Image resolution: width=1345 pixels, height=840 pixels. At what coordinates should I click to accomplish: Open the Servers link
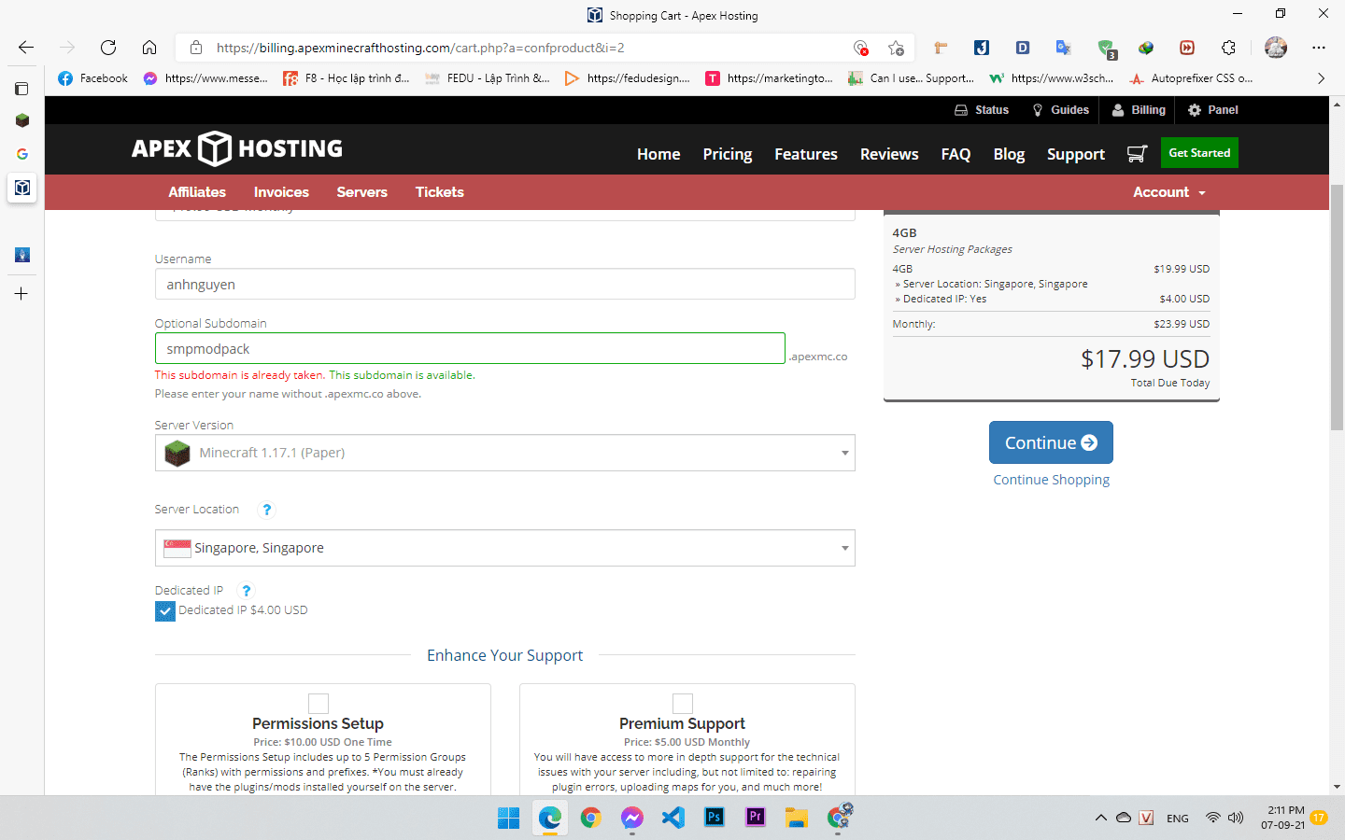pyautogui.click(x=362, y=192)
